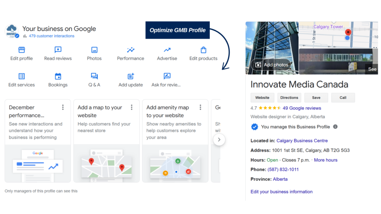381x214 pixels.
Task: Open options menu for December performance card
Action: pyautogui.click(x=63, y=107)
